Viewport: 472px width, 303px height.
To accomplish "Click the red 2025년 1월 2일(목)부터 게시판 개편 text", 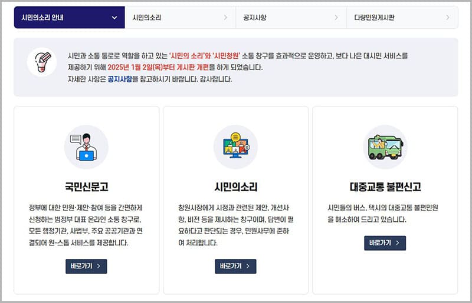I will (158, 67).
